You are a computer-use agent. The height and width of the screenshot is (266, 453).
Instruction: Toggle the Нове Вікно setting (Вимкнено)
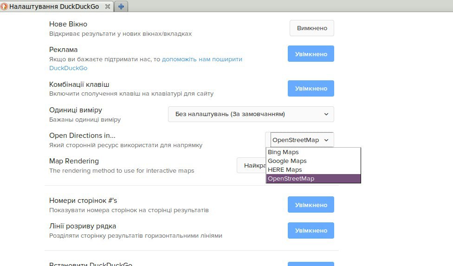(x=312, y=28)
